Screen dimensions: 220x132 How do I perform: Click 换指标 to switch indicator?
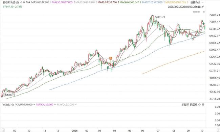[x=194, y=104]
